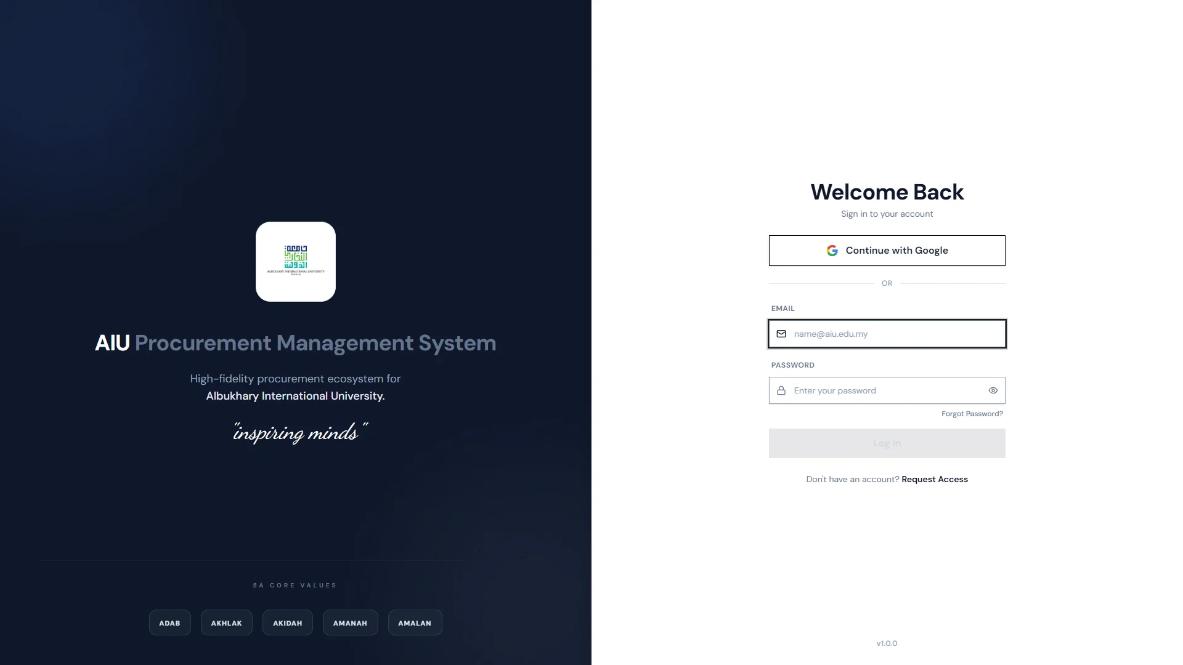Click Albukhary International University text

[x=295, y=396]
